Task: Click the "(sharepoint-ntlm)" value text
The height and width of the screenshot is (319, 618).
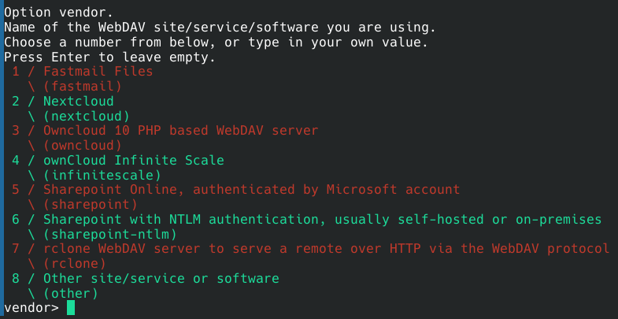Action: [x=109, y=235]
